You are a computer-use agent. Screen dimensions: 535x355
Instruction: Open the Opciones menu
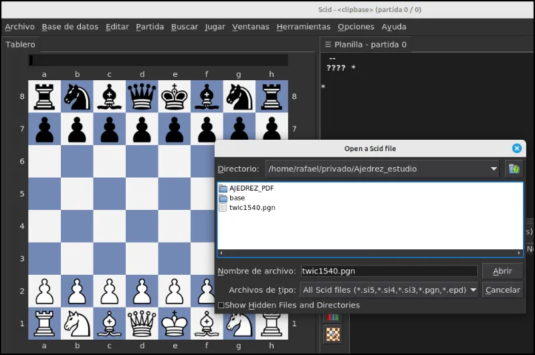(356, 27)
